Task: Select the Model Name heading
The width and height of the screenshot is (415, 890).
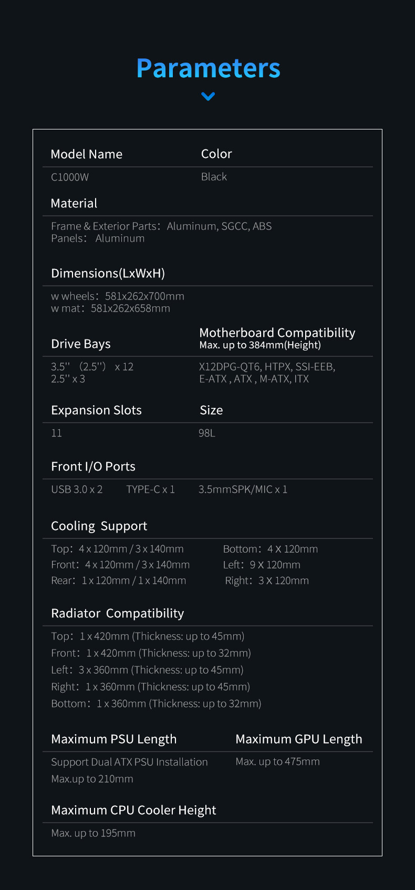Action: (87, 154)
